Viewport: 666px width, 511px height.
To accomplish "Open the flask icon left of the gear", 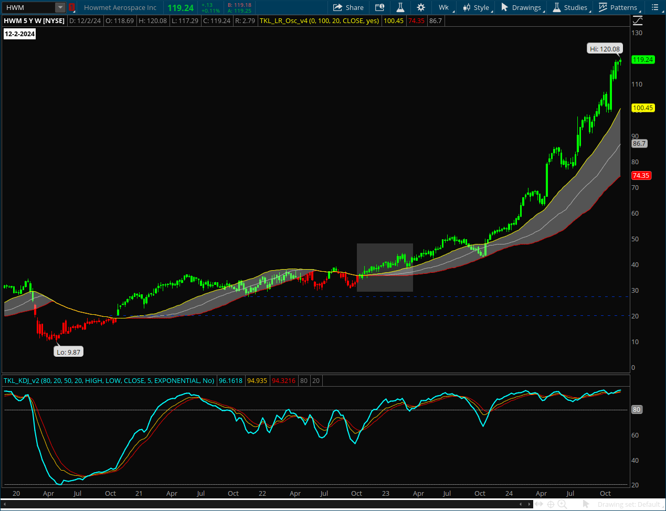I will click(x=400, y=7).
